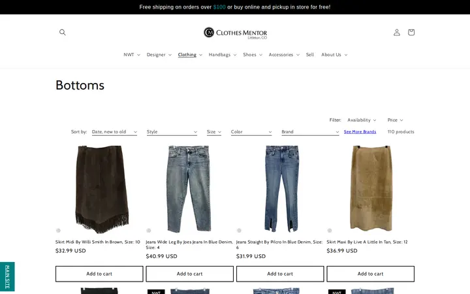Open the account login icon
This screenshot has height=294, width=470.
[397, 32]
